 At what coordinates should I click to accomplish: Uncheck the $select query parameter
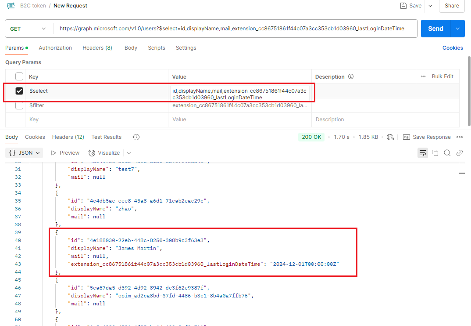[18, 91]
